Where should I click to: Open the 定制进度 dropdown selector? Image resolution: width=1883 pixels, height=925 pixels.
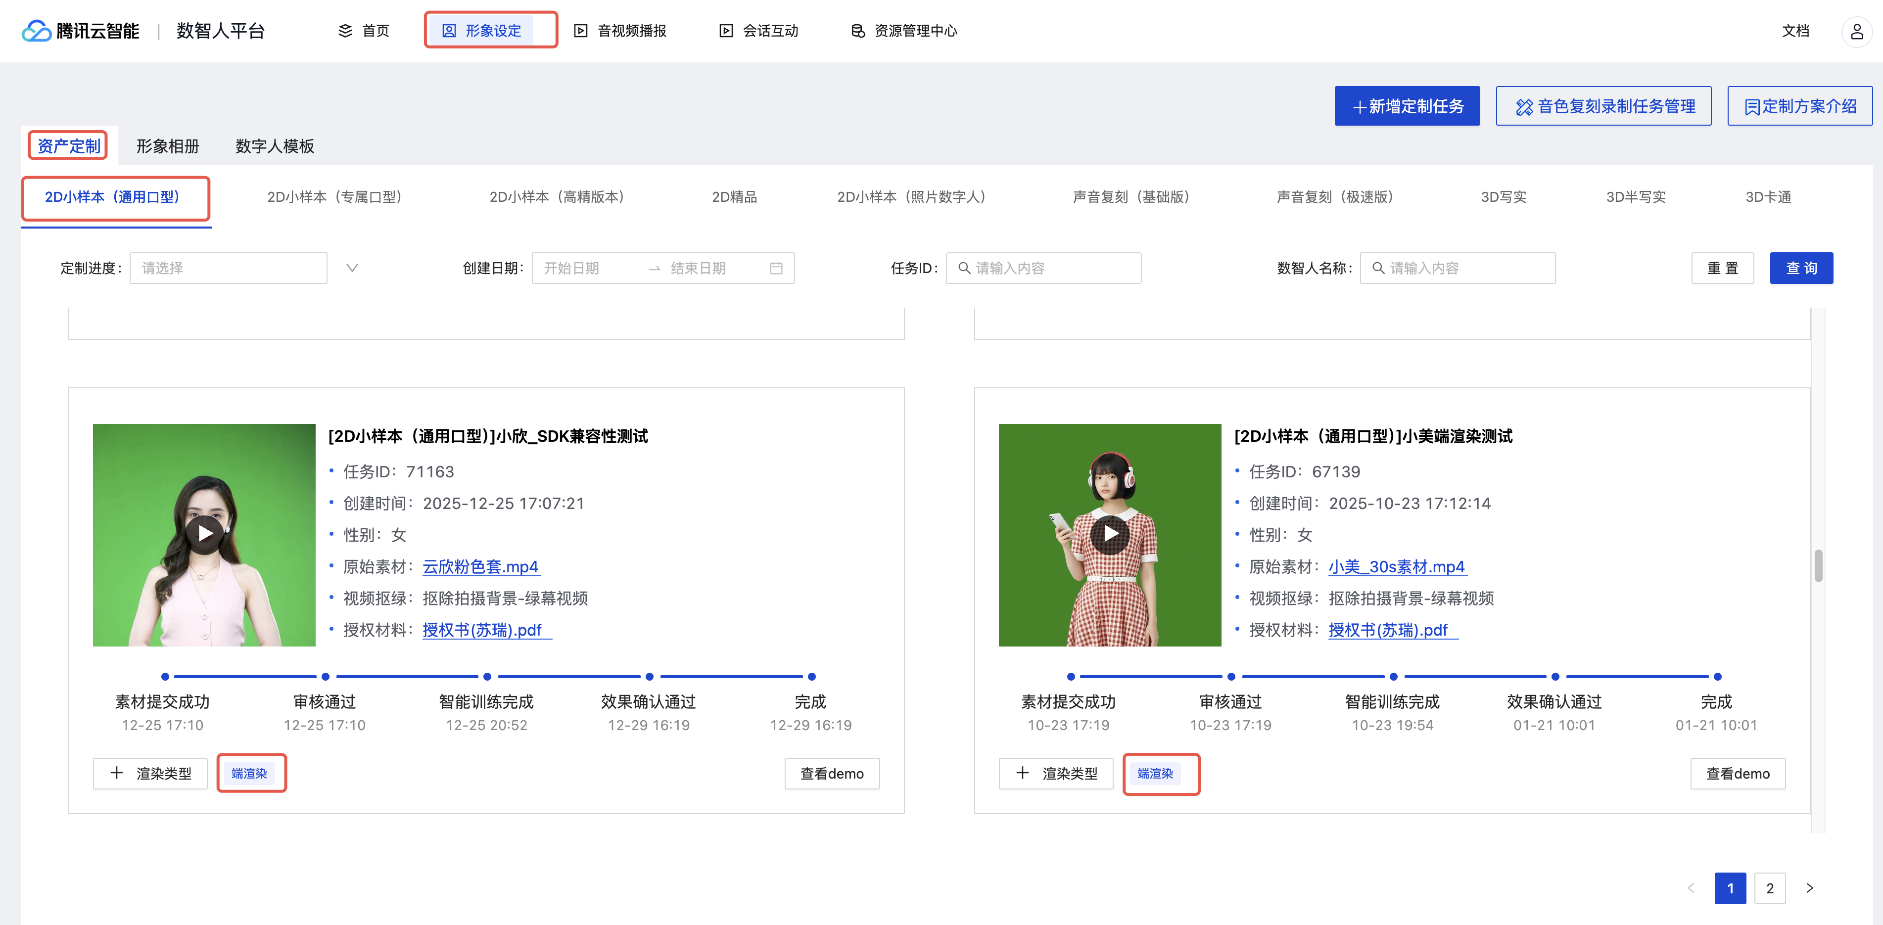point(228,268)
